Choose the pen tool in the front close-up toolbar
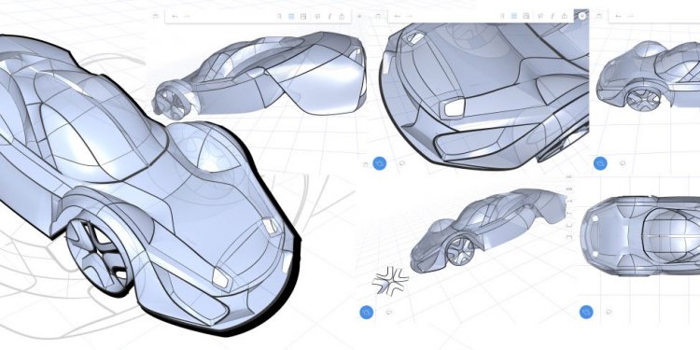Image resolution: width=700 pixels, height=350 pixels. (x=553, y=16)
